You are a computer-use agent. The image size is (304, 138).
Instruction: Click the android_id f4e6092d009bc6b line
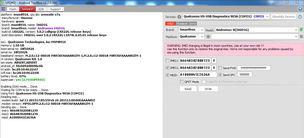tap(22, 66)
